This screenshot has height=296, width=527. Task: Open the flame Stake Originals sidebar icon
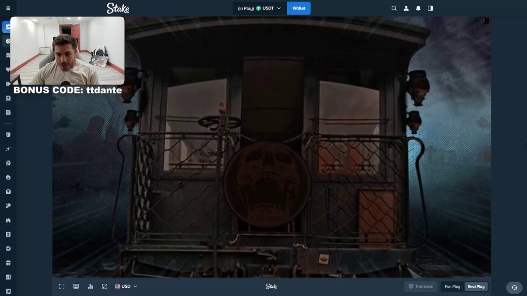[8, 178]
